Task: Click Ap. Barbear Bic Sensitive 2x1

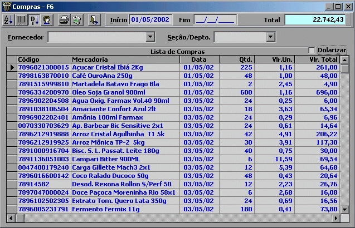Action: 118,126
